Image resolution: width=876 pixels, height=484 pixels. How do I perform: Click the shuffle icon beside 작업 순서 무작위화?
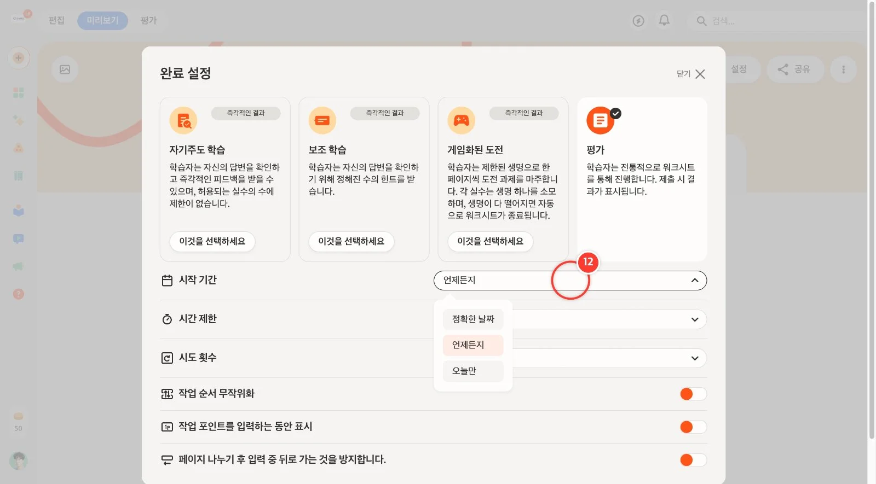tap(167, 394)
